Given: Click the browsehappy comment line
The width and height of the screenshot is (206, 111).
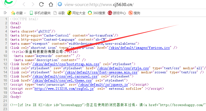Looking at the screenshot, I should pos(108,105).
